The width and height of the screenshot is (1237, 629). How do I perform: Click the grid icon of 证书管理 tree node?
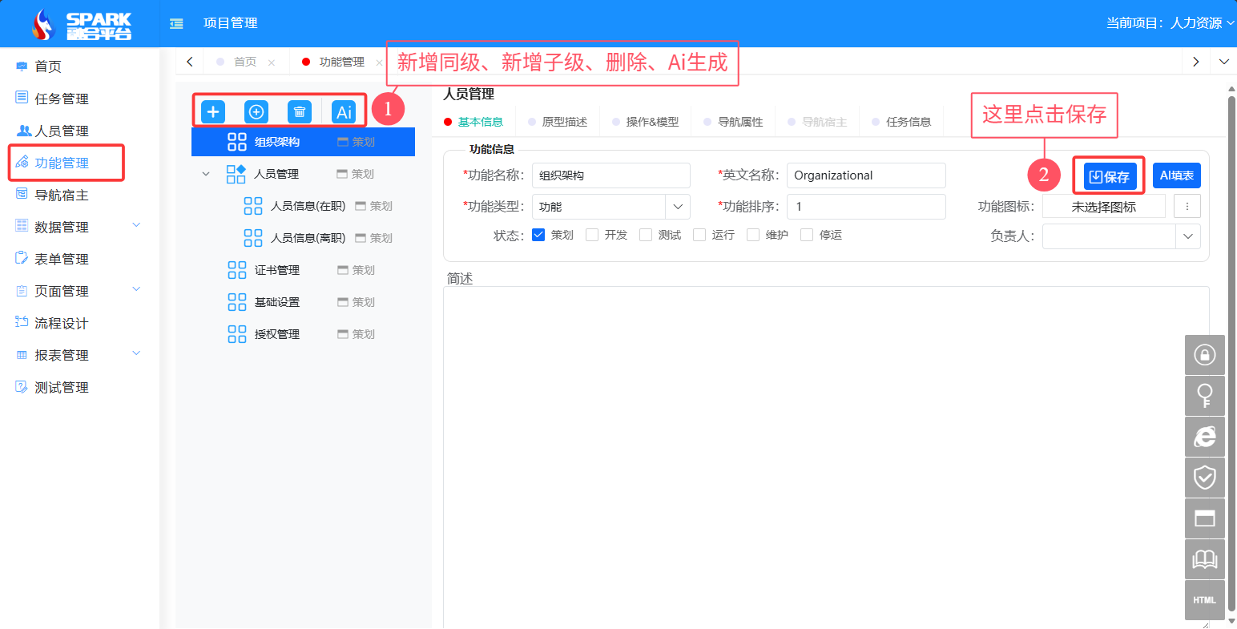(x=237, y=270)
